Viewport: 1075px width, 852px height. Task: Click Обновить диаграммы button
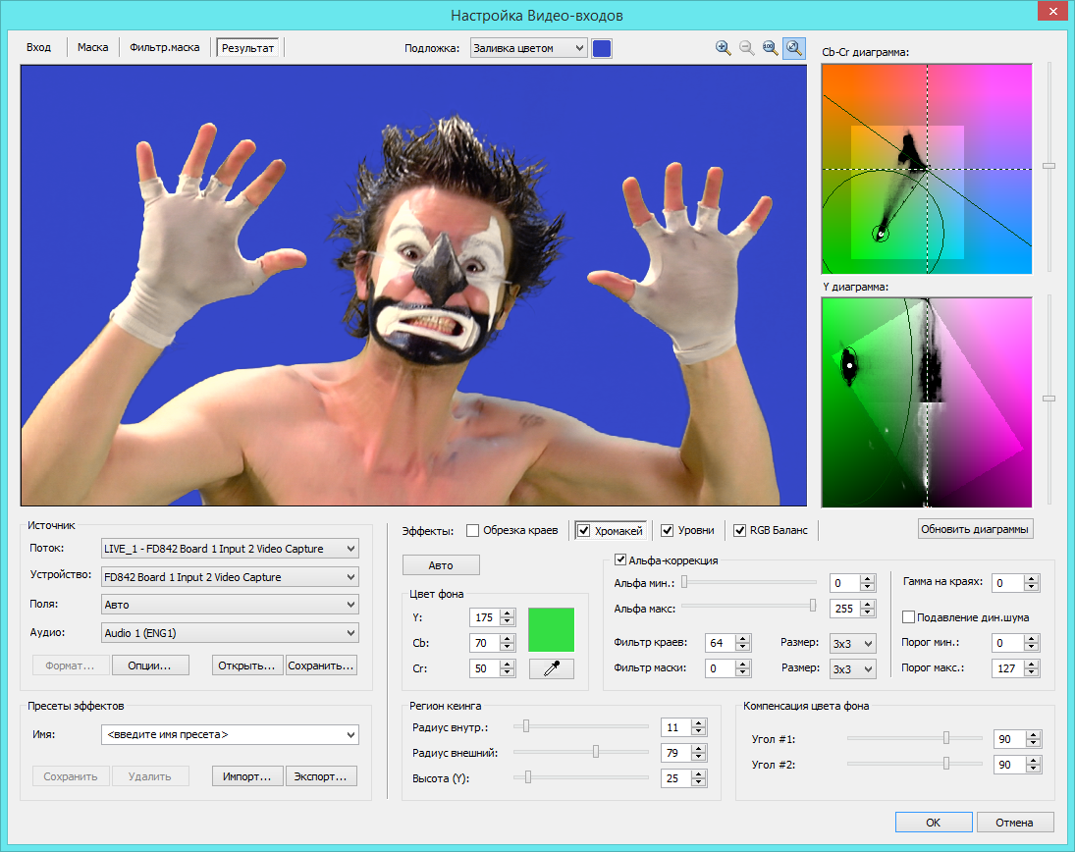click(975, 529)
